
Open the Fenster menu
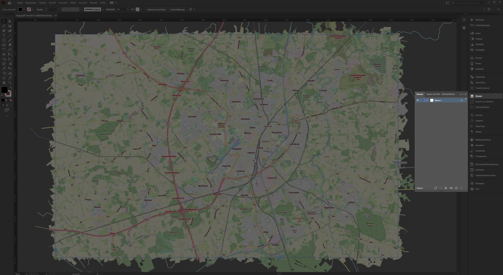pyautogui.click(x=93, y=3)
